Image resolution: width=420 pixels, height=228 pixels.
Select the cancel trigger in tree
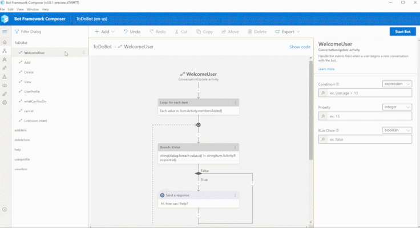click(x=29, y=111)
